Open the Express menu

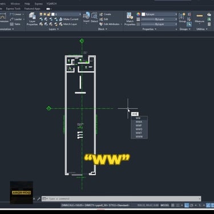(38, 3)
